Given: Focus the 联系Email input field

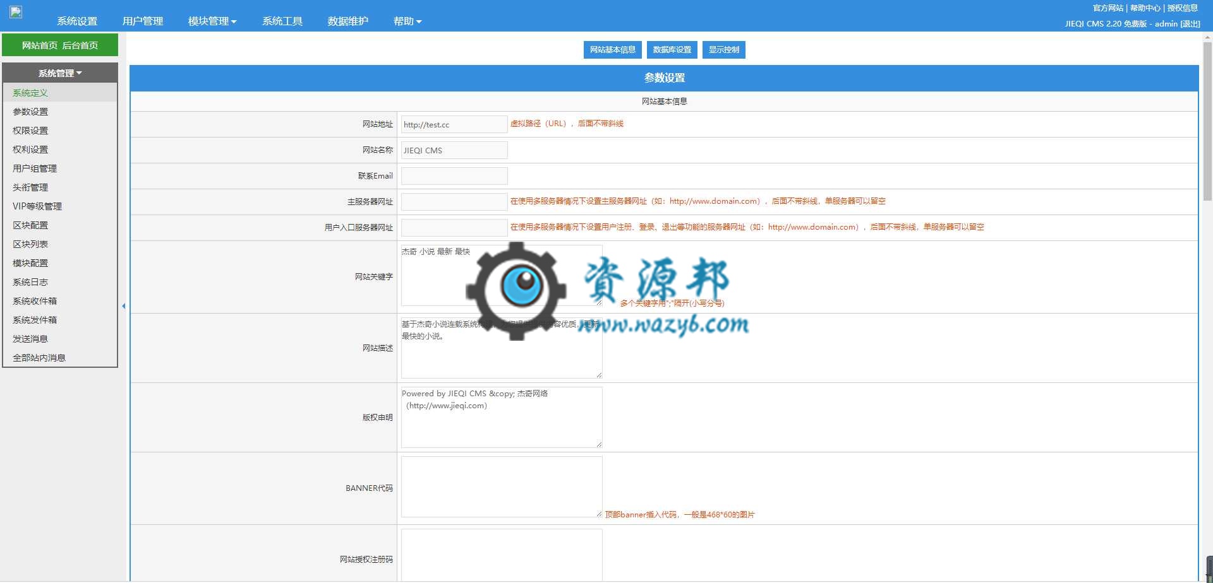Looking at the screenshot, I should [x=454, y=176].
